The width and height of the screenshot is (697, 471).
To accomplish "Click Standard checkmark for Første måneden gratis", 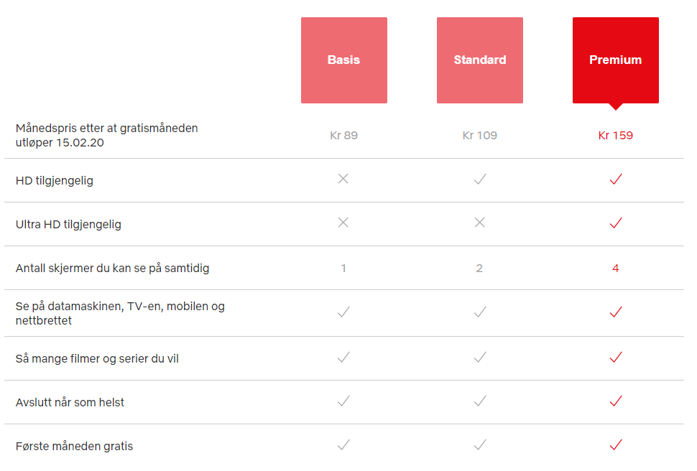I will click(479, 445).
